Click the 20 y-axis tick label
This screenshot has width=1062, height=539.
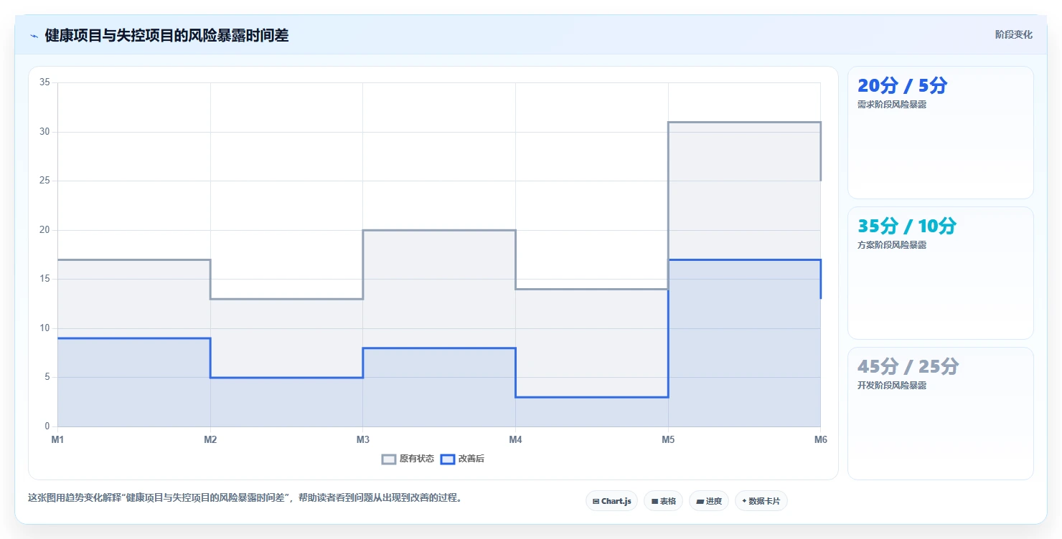[44, 230]
